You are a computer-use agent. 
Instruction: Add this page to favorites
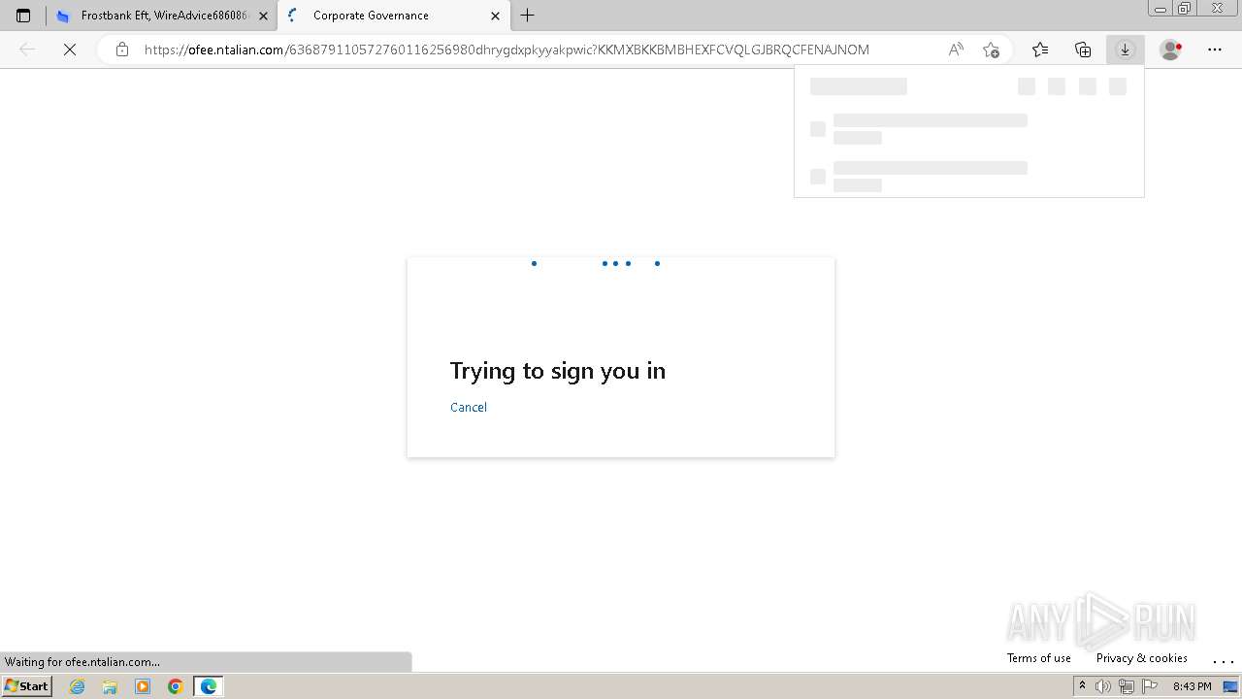991,50
